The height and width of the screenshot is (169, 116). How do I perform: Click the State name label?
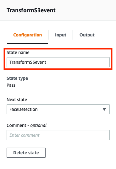(18, 52)
